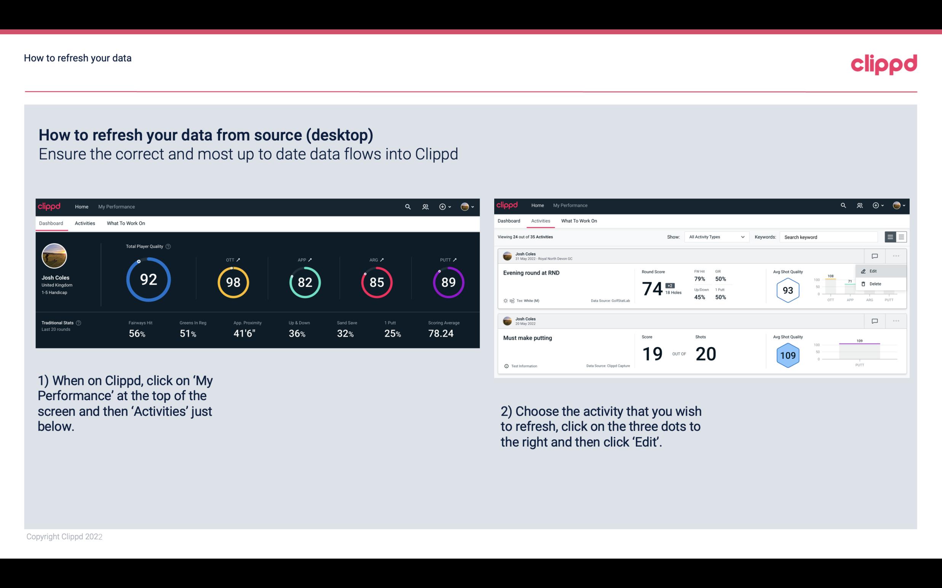Click the search icon on dashboard
The height and width of the screenshot is (588, 942).
407,207
